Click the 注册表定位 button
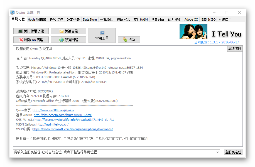This screenshot has height=167, width=255. tap(233, 152)
